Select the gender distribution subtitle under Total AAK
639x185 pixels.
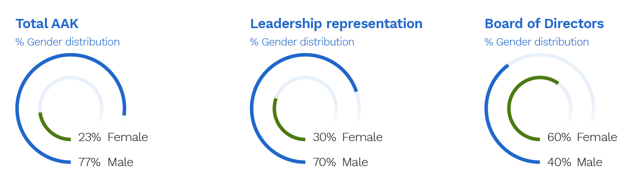click(x=67, y=42)
